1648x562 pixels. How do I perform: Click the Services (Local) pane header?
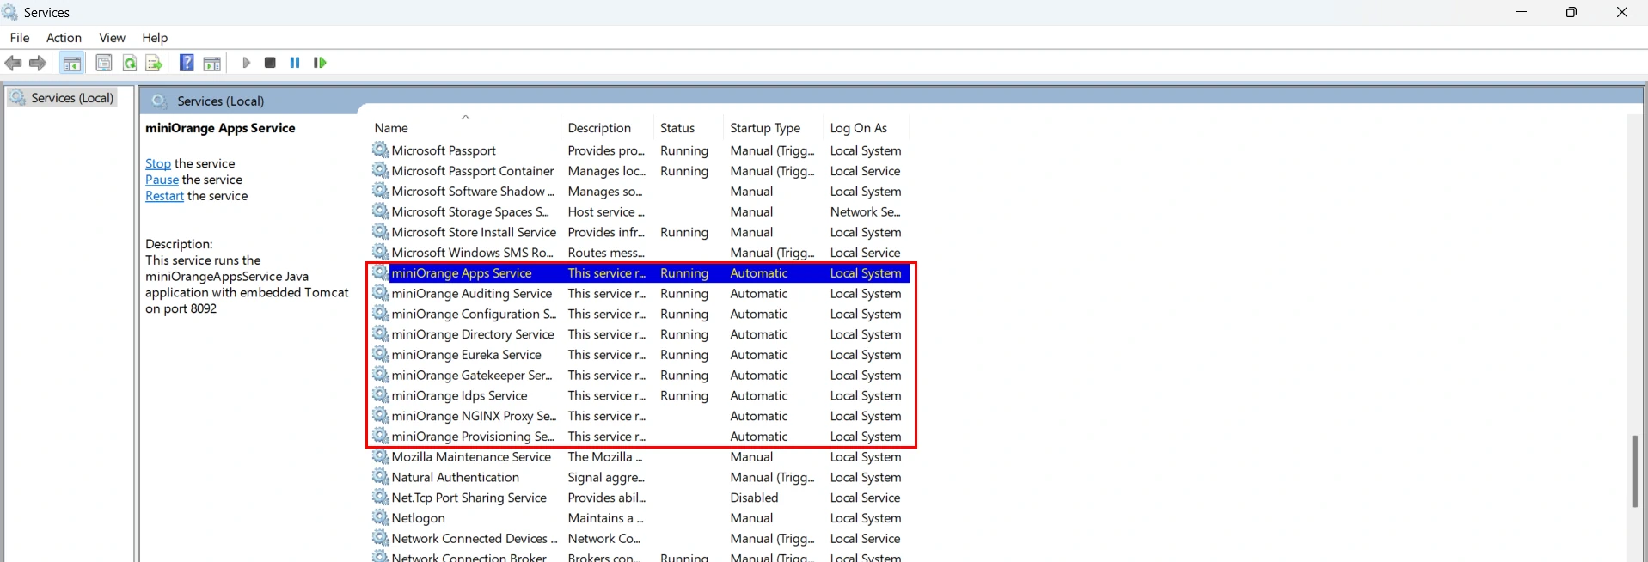point(220,101)
